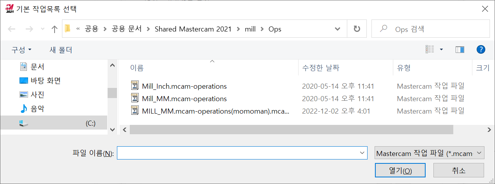Navigate to mill in address path
This screenshot has width=495, height=184.
(250, 29)
